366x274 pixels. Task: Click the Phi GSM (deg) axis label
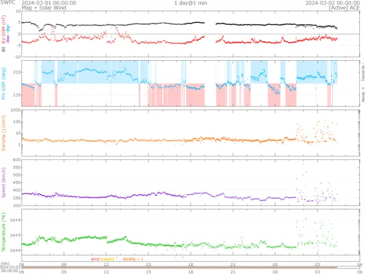pos(3,84)
